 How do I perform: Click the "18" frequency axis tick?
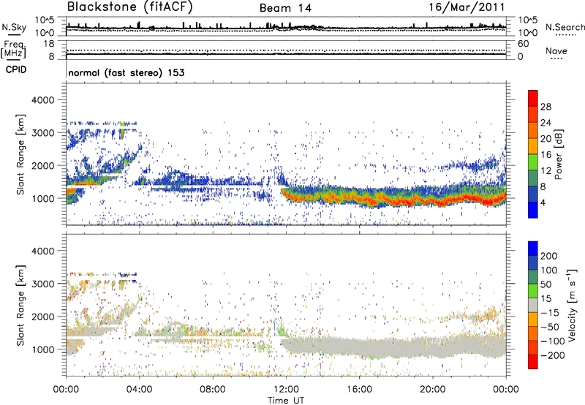click(x=49, y=44)
